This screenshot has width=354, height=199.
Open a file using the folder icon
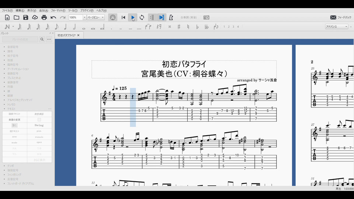[17, 17]
